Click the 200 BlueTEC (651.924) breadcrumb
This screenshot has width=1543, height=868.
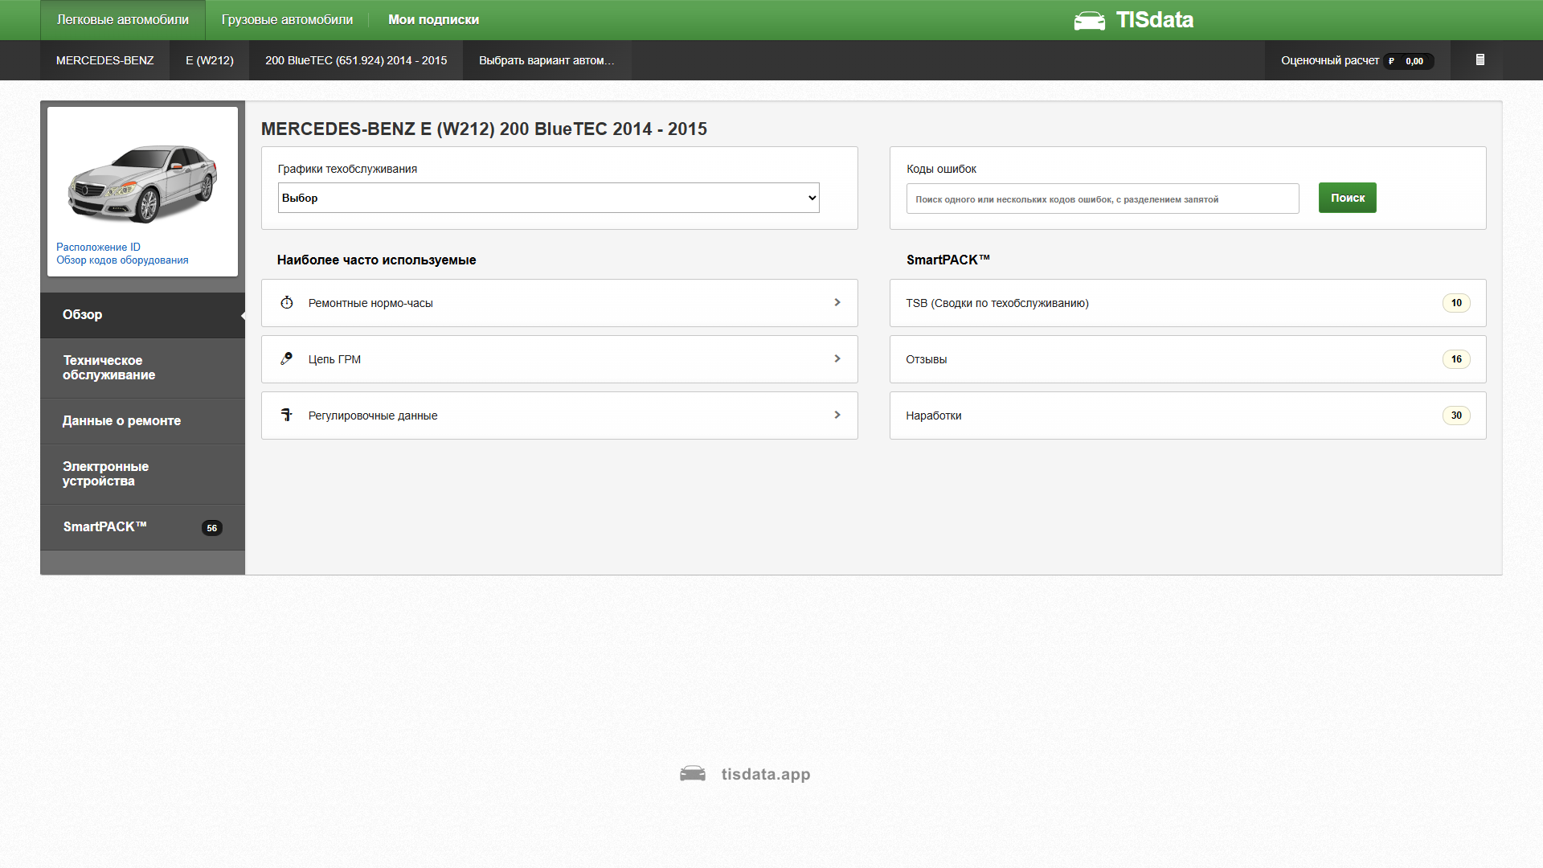click(x=356, y=60)
